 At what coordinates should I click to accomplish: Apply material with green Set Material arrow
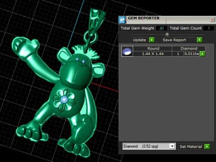point(207,146)
